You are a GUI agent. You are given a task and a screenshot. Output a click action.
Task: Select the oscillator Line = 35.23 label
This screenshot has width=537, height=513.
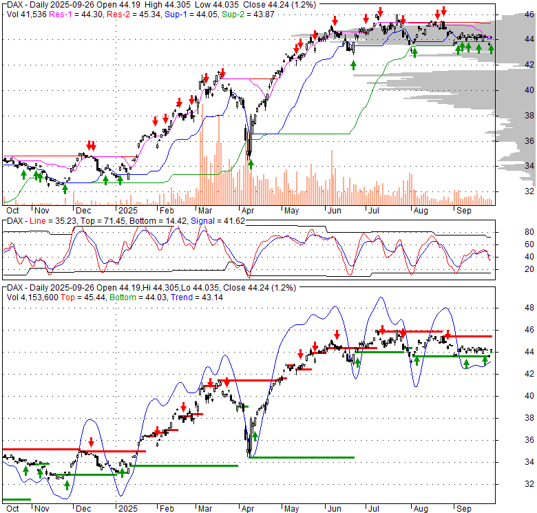click(x=53, y=221)
